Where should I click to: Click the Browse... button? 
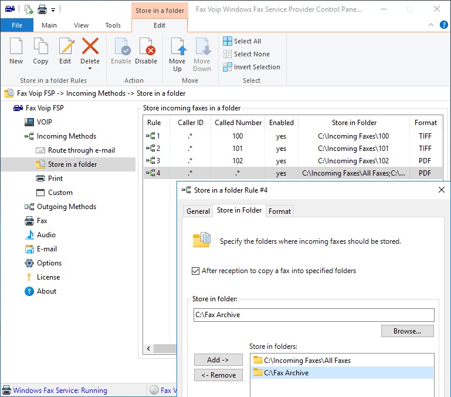point(407,331)
